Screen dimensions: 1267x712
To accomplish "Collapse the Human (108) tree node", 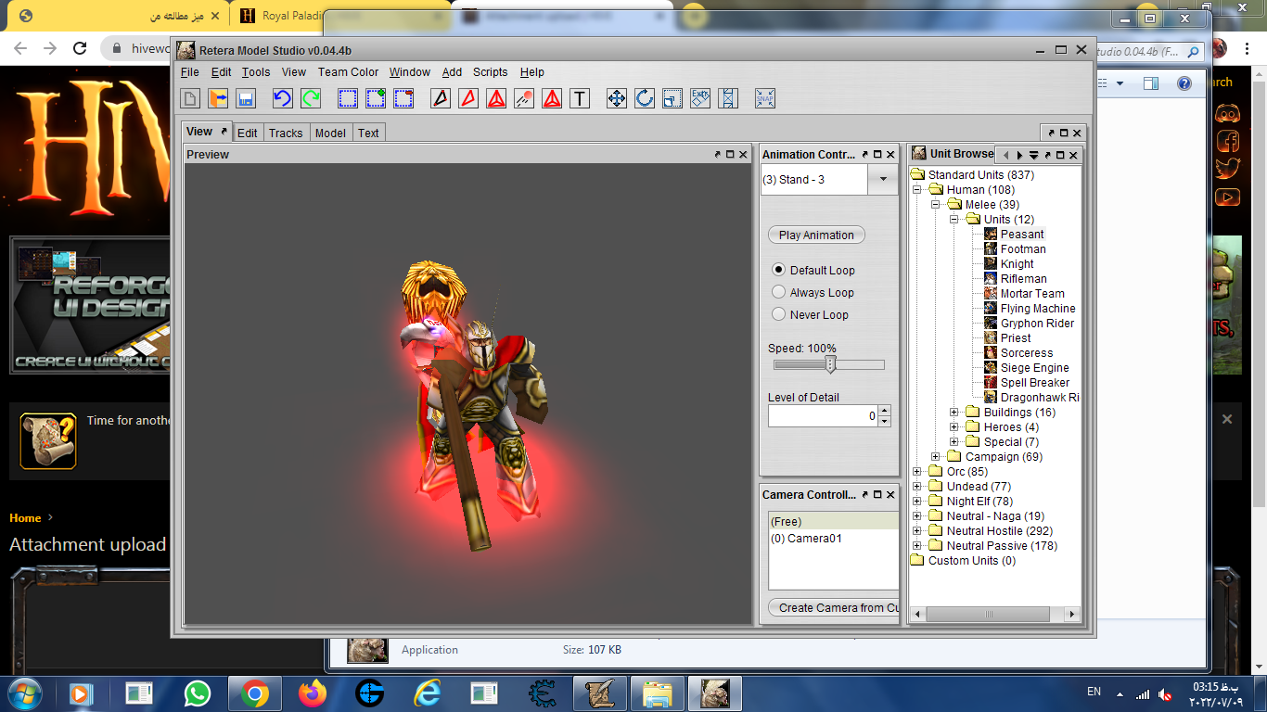I will coord(917,190).
